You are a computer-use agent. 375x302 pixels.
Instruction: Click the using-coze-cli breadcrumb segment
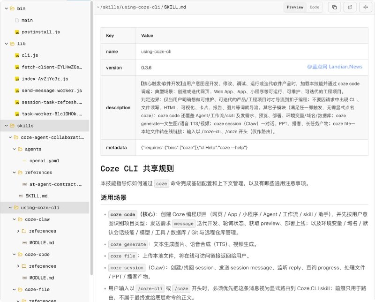pos(141,7)
